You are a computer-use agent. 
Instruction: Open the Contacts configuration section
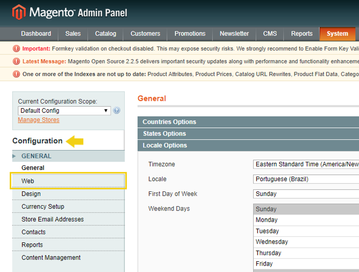[69, 232]
